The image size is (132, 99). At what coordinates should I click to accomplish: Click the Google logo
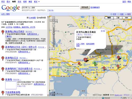pyautogui.click(x=11, y=8)
